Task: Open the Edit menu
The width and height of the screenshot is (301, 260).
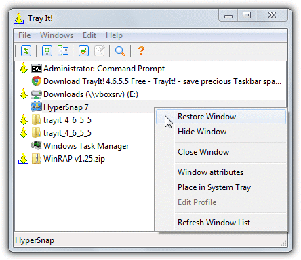Action: click(x=89, y=35)
